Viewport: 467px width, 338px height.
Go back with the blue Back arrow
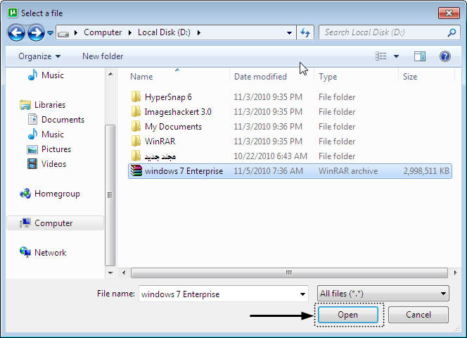(x=16, y=32)
